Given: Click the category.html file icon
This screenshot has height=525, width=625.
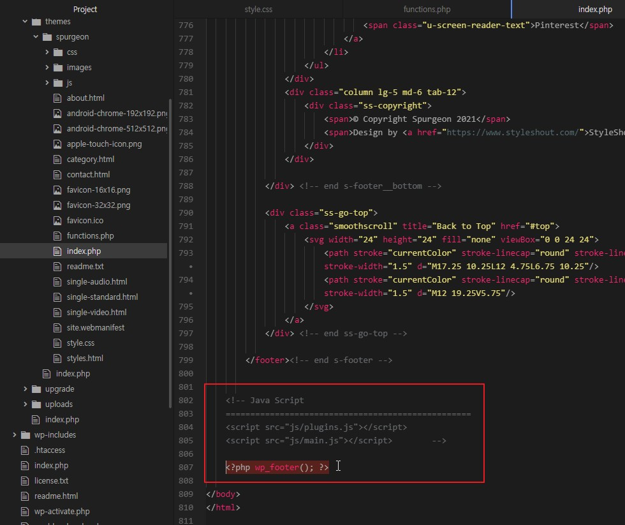Looking at the screenshot, I should pyautogui.click(x=57, y=159).
